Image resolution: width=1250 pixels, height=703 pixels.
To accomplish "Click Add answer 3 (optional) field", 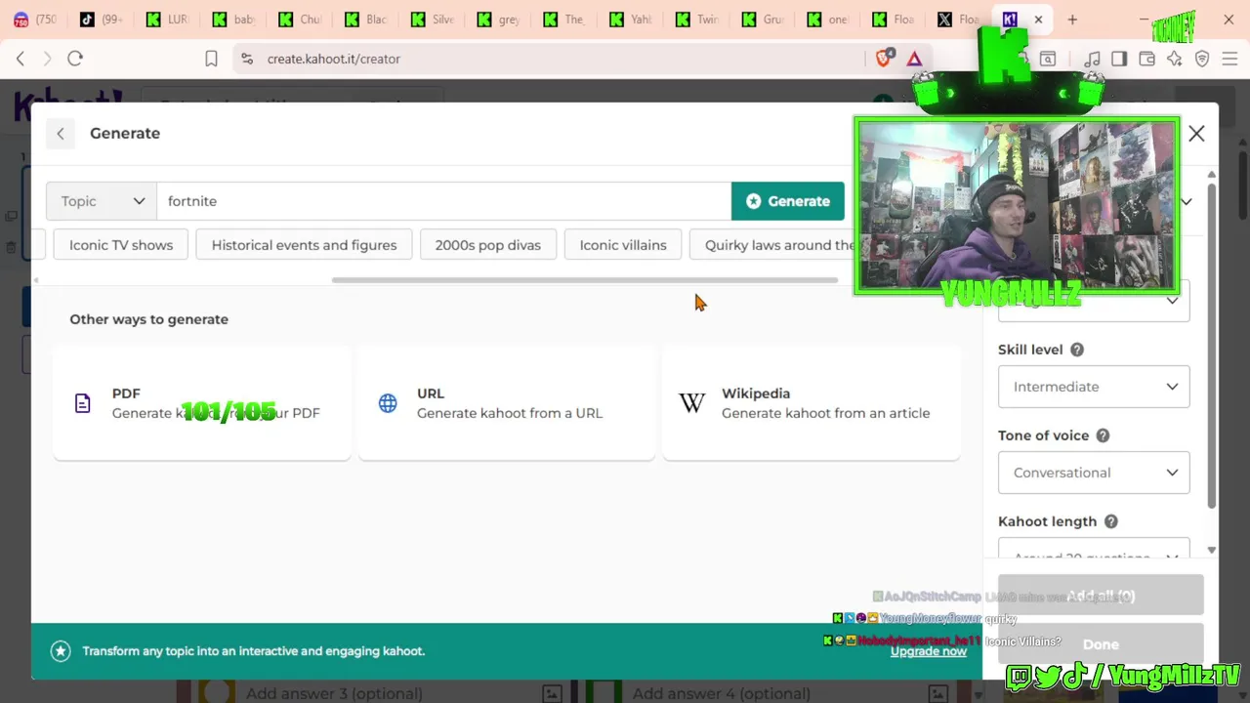I will pyautogui.click(x=334, y=693).
